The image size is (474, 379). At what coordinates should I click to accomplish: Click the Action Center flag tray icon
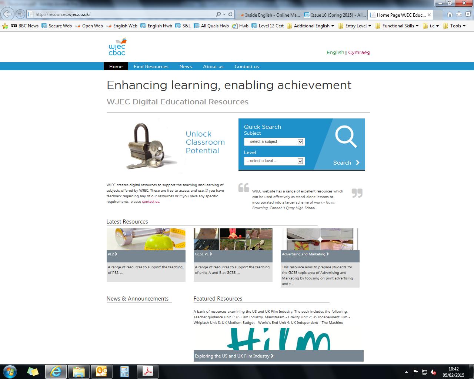(415, 372)
